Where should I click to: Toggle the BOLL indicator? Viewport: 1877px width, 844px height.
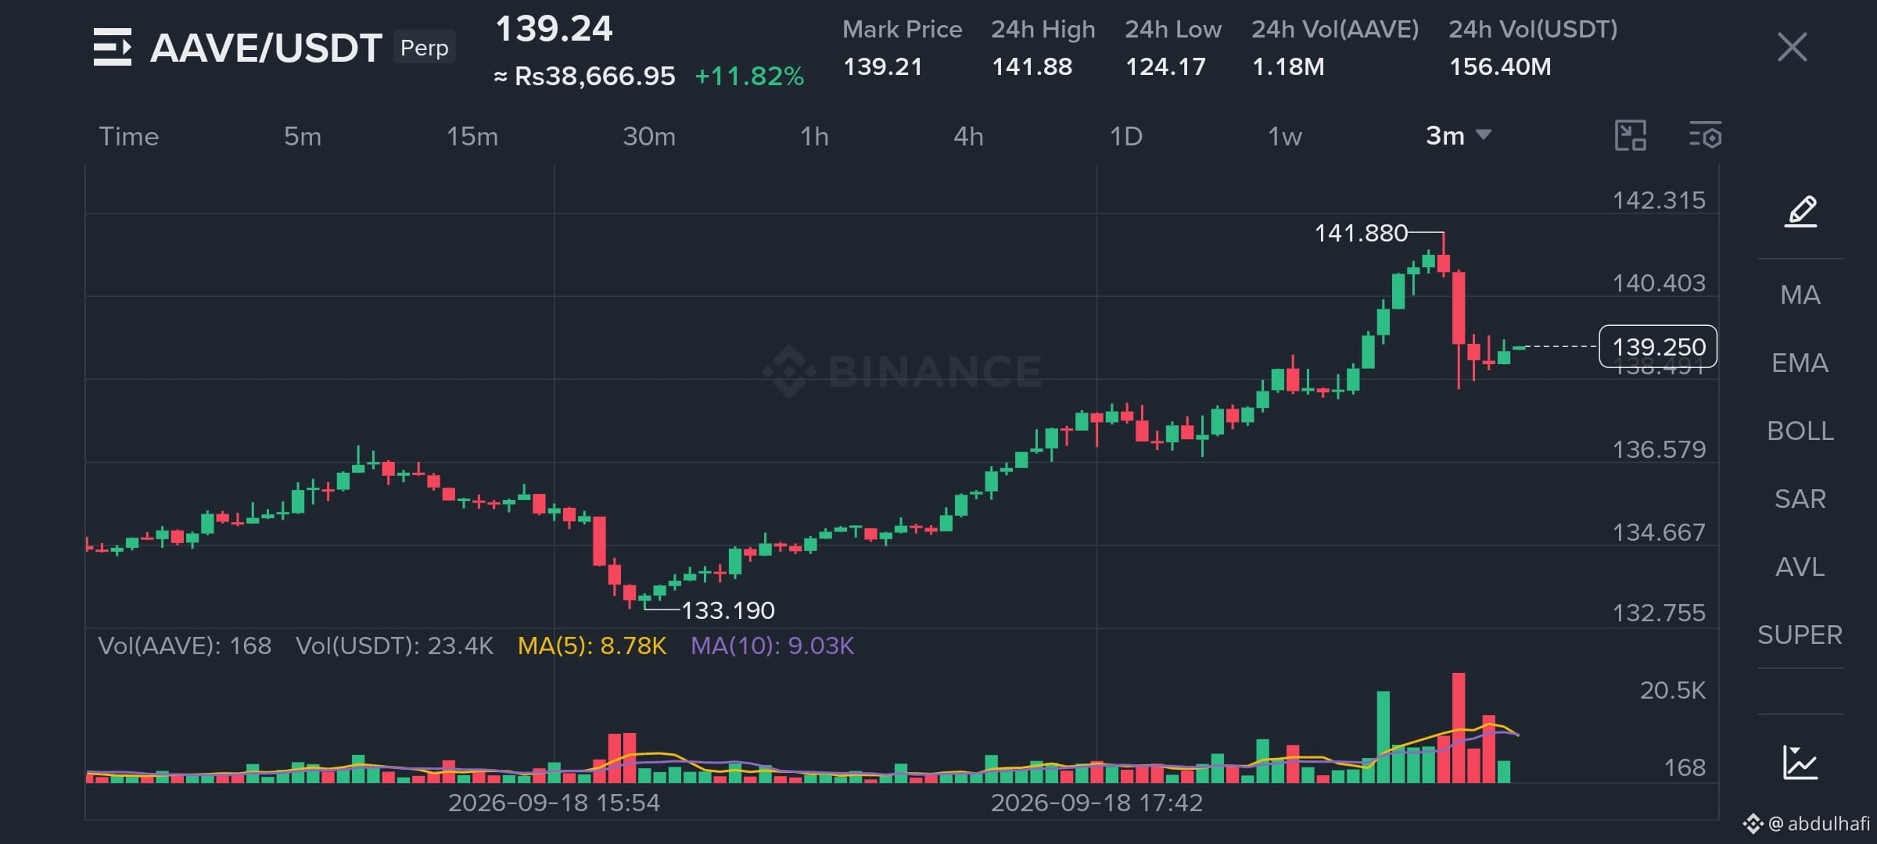click(1800, 431)
